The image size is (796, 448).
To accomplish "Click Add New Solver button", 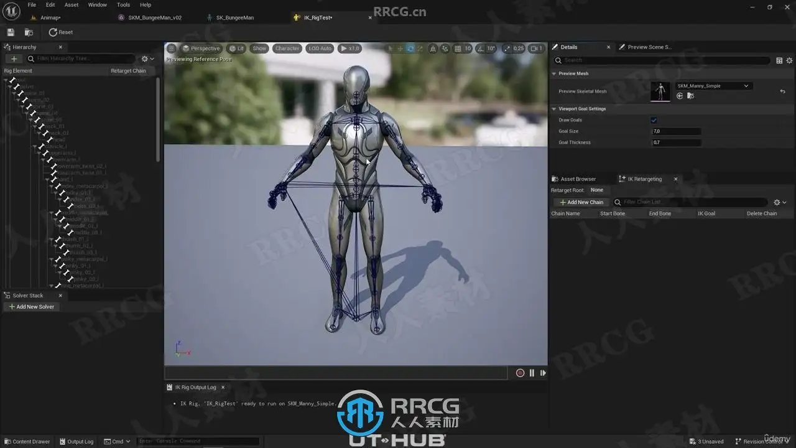I will tap(31, 307).
